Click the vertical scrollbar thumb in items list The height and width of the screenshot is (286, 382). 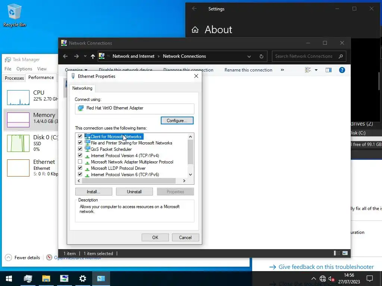191,152
